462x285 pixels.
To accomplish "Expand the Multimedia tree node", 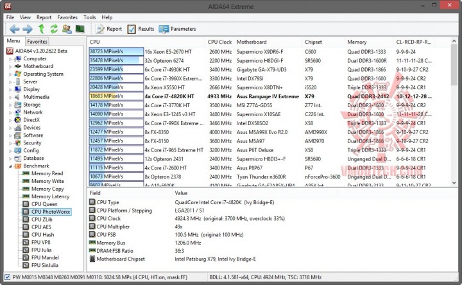I will tap(10, 98).
